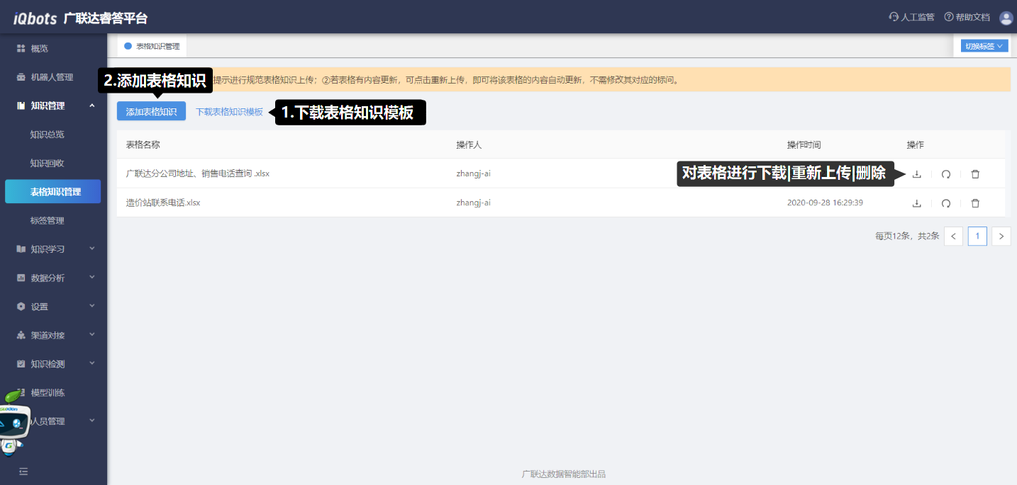Re-upload the 造价站联系电话.xlsx table
1017x485 pixels.
tap(945, 203)
